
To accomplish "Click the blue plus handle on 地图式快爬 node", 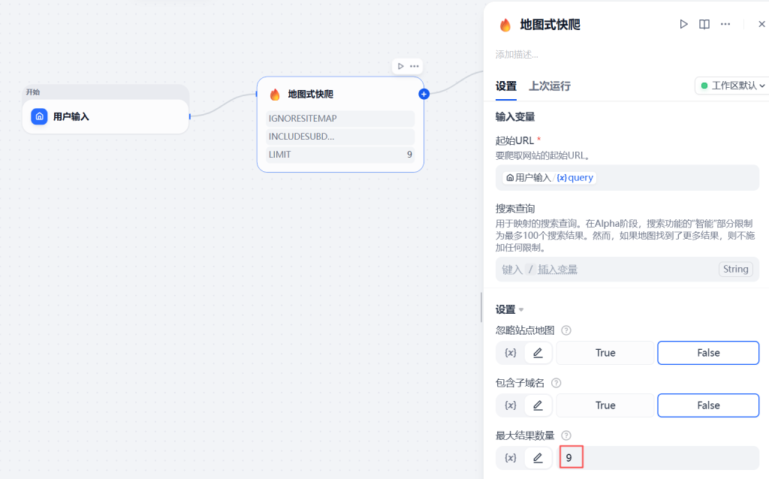I will click(424, 94).
